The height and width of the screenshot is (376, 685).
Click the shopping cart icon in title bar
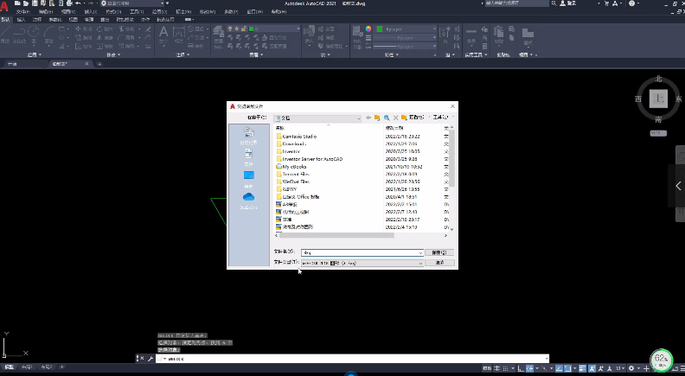pyautogui.click(x=606, y=3)
